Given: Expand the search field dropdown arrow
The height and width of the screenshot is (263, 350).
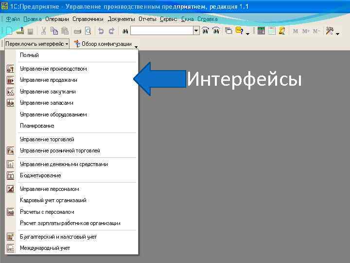Looking at the screenshot, I should (x=196, y=31).
